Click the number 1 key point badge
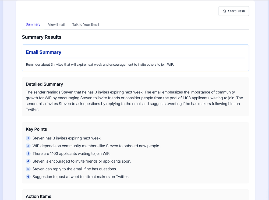 coord(28,138)
